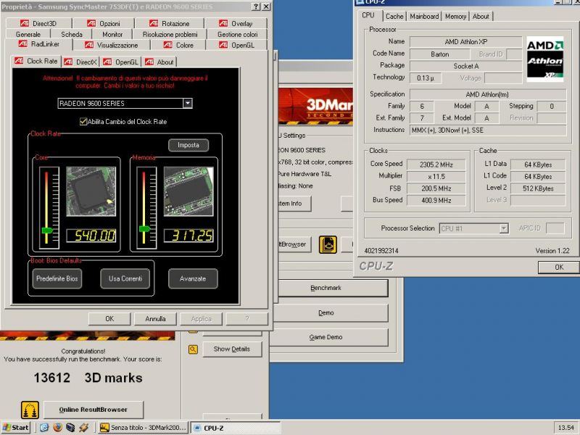Click the title bar help question mark button
The height and width of the screenshot is (435, 580).
tap(256, 7)
